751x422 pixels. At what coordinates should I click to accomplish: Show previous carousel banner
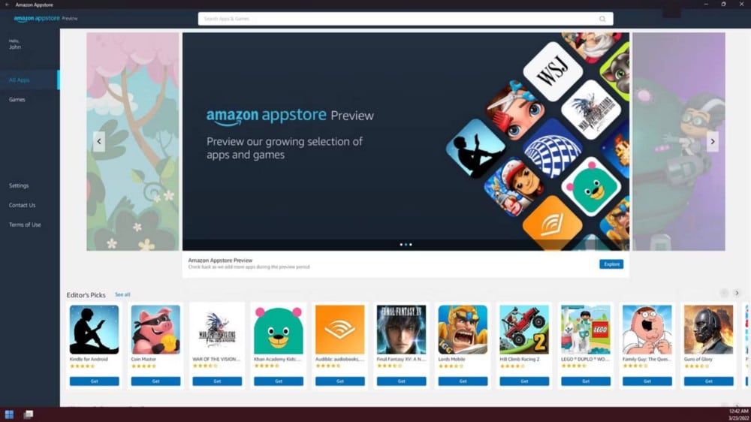(x=99, y=141)
